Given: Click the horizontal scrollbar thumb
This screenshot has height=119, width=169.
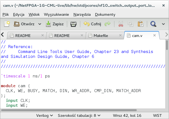Looking at the screenshot, I should [69, 110].
